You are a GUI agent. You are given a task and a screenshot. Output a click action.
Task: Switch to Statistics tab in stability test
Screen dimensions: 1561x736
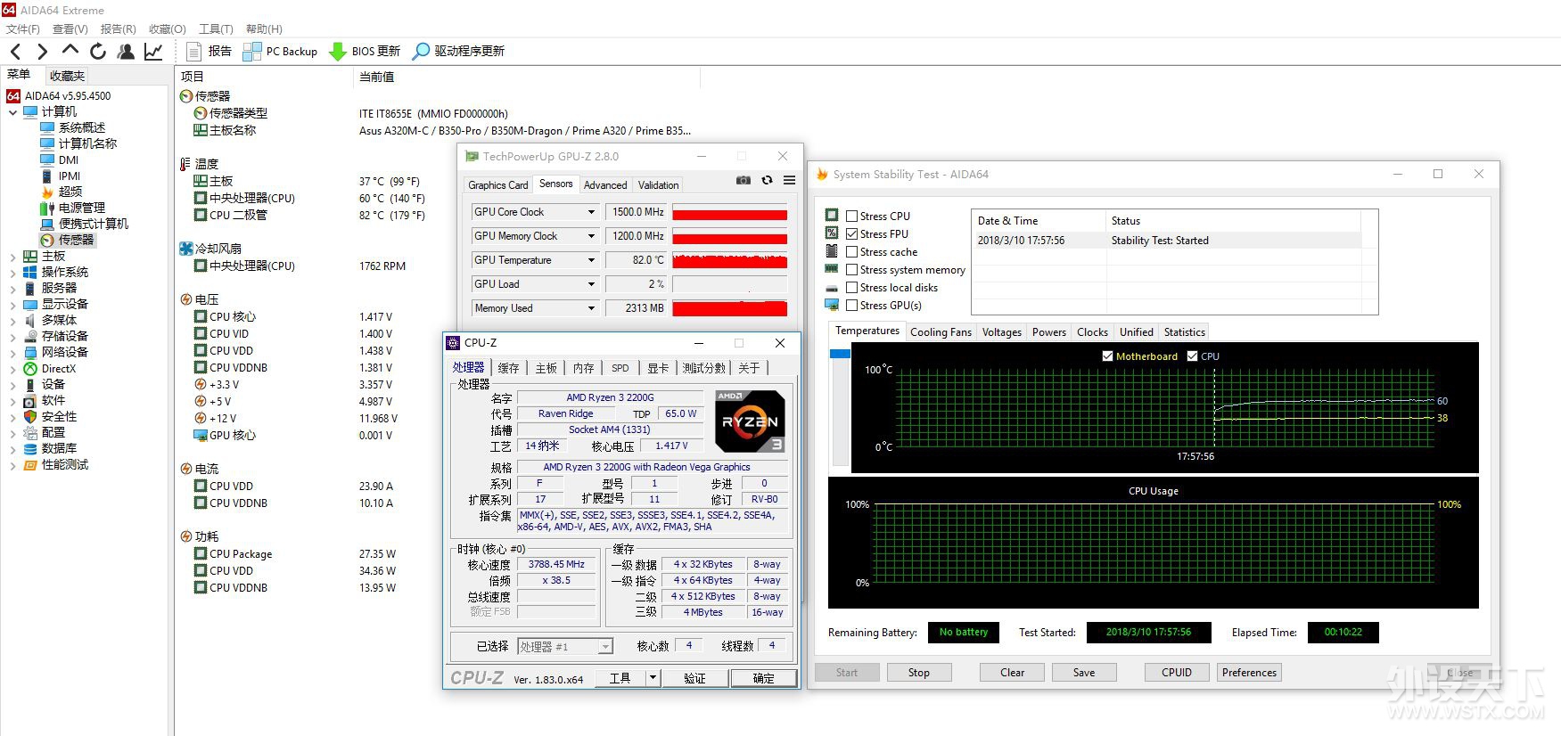point(1184,332)
